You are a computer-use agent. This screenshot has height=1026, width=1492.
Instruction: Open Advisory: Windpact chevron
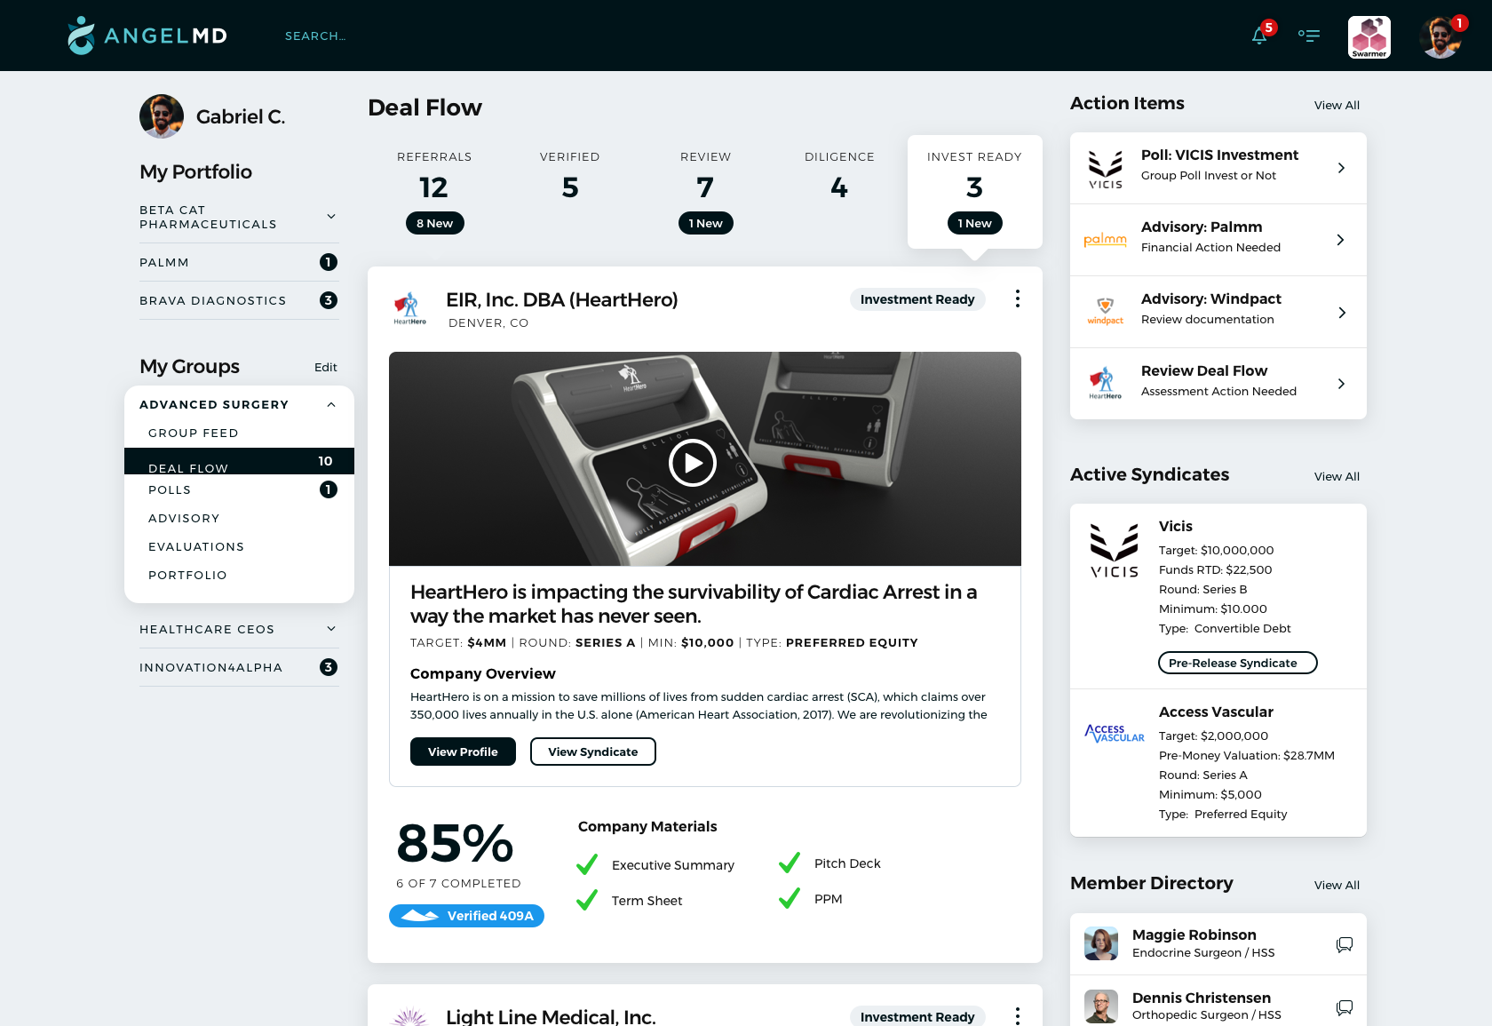click(x=1341, y=312)
